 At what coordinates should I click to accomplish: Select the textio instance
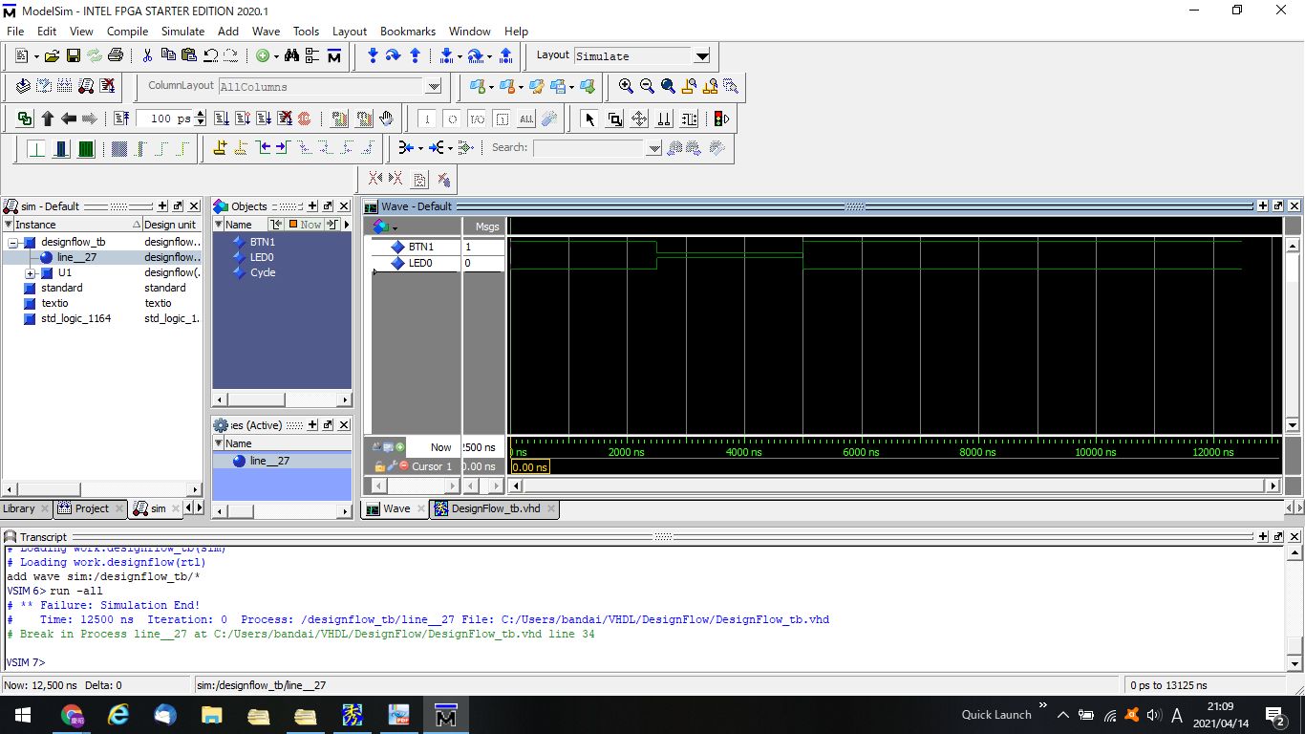54,303
